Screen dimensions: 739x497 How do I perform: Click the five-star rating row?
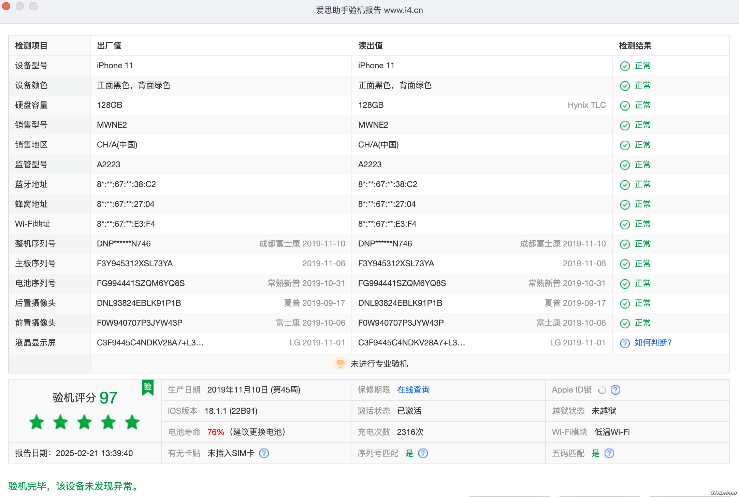(85, 422)
